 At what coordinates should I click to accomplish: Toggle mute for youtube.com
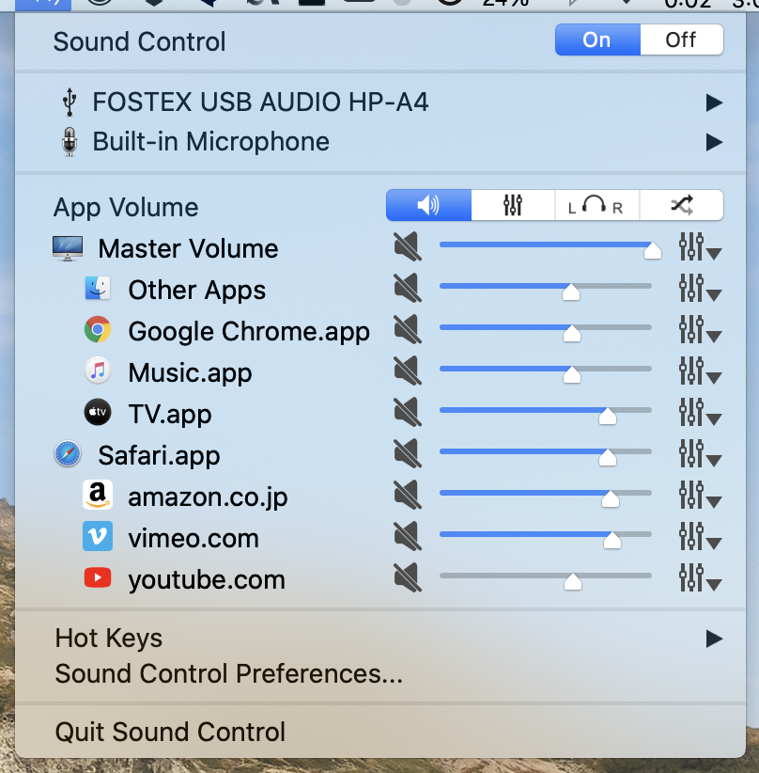click(408, 577)
